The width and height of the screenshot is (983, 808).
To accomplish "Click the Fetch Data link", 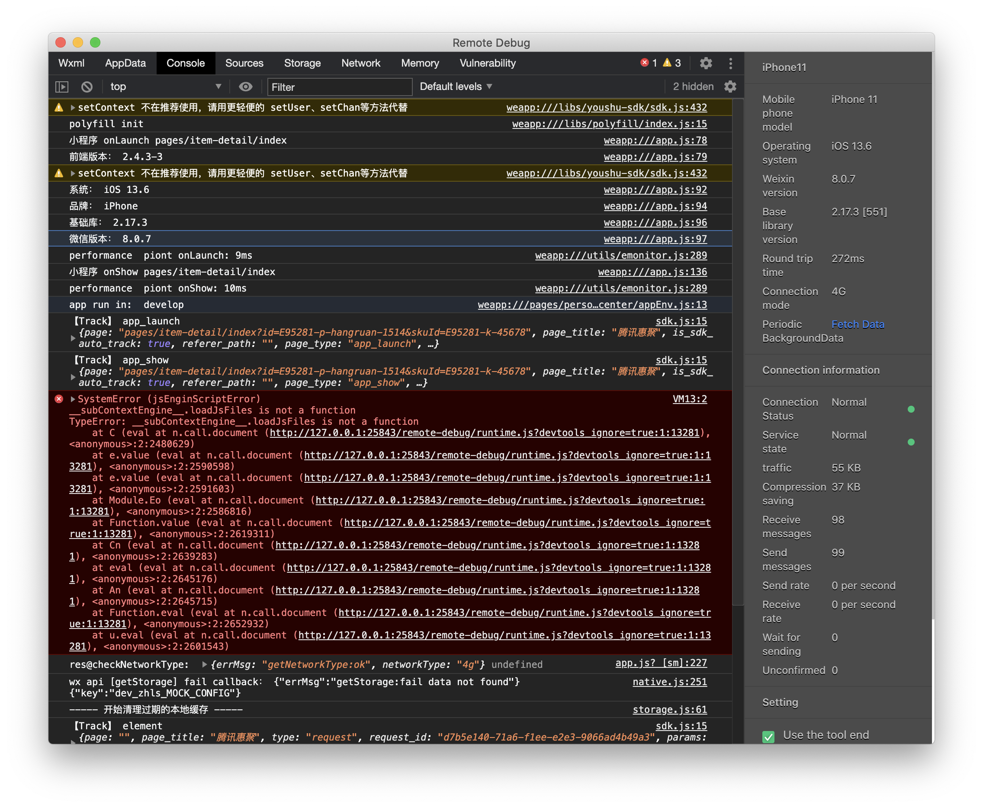I will click(x=858, y=324).
